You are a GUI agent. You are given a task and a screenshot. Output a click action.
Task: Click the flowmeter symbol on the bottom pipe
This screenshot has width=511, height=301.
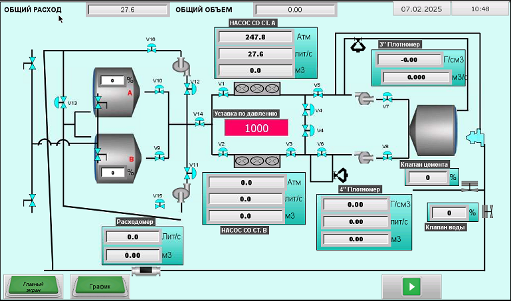(x=143, y=270)
